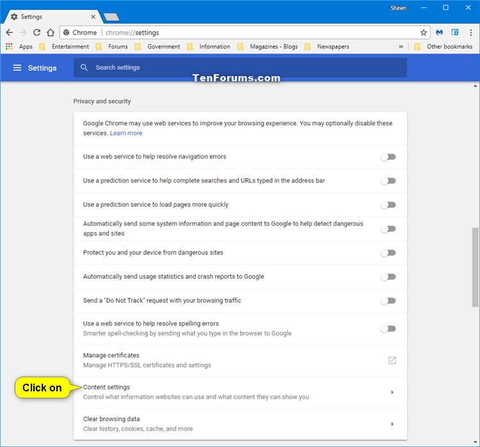This screenshot has width=480, height=447.
Task: Click the Search settings field
Action: [x=240, y=67]
